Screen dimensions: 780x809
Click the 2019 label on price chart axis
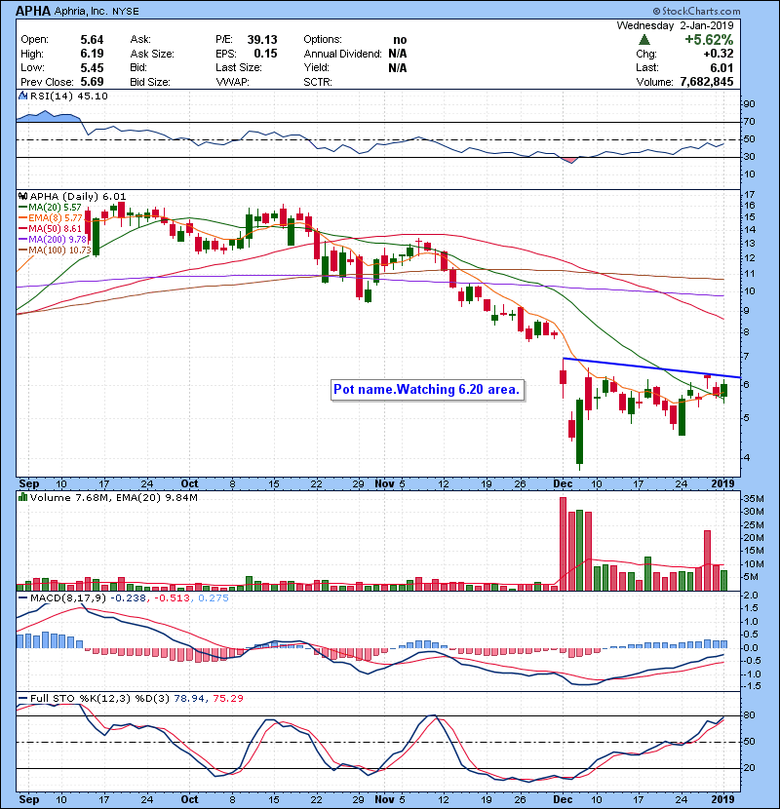[x=722, y=484]
